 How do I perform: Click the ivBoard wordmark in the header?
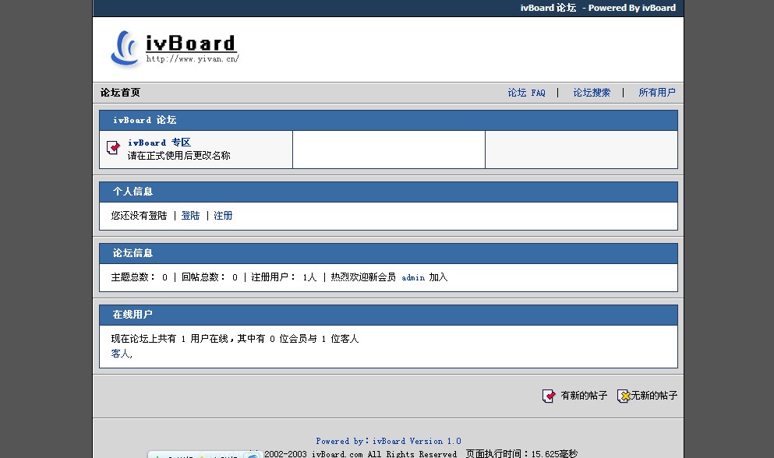tap(191, 43)
